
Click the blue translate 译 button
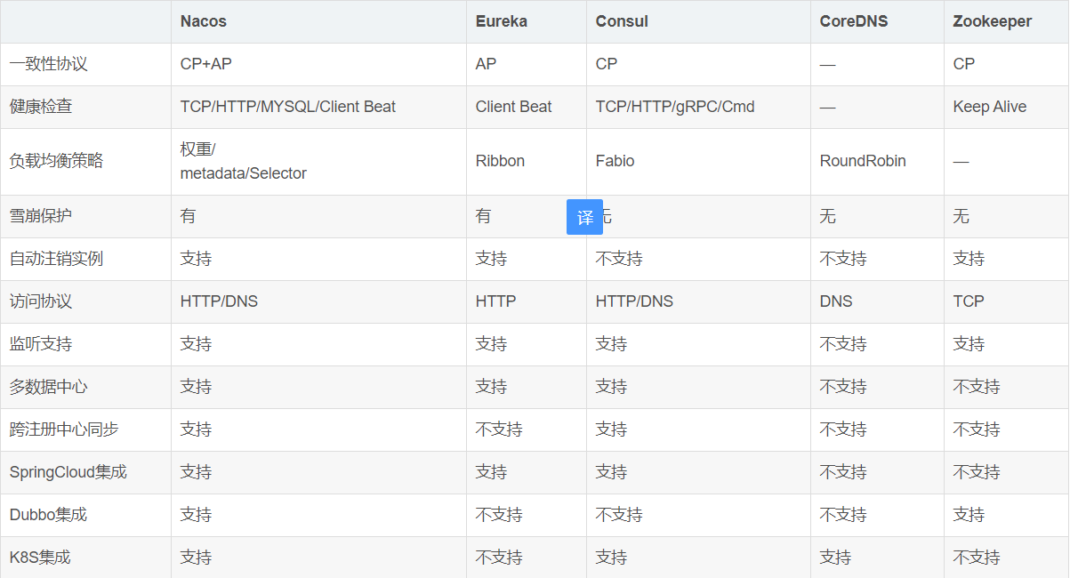click(584, 217)
